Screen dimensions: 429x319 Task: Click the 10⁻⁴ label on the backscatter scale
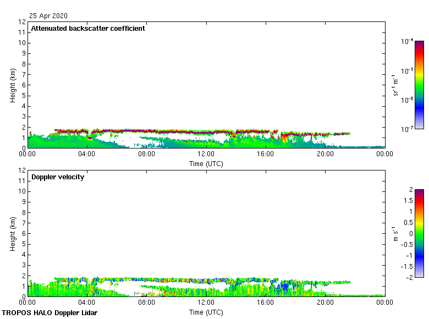point(407,42)
